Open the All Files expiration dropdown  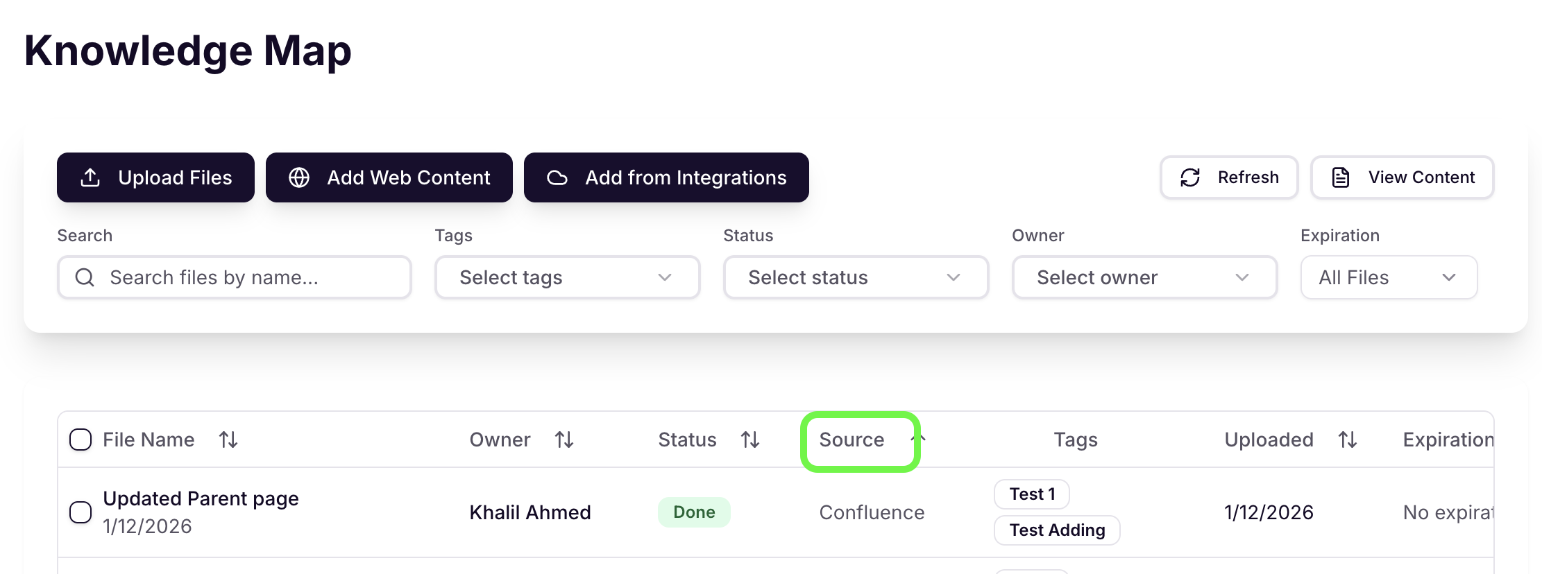pos(1389,277)
